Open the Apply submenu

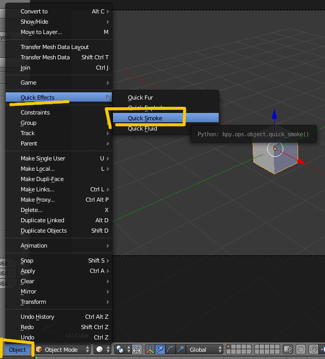tap(59, 271)
